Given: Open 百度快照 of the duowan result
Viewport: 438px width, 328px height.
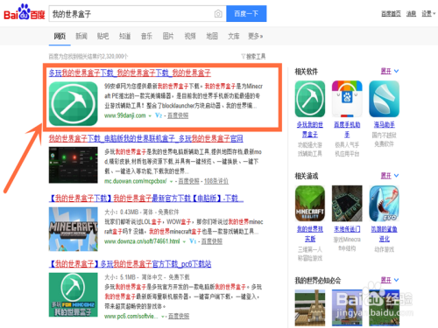Looking at the screenshot, I should pyautogui.click(x=189, y=181).
